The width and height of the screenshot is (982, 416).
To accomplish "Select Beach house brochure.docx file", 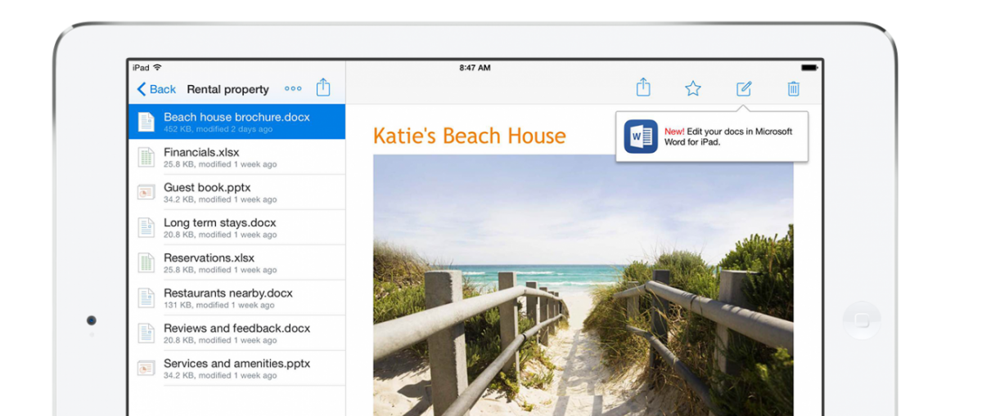I will (x=236, y=122).
